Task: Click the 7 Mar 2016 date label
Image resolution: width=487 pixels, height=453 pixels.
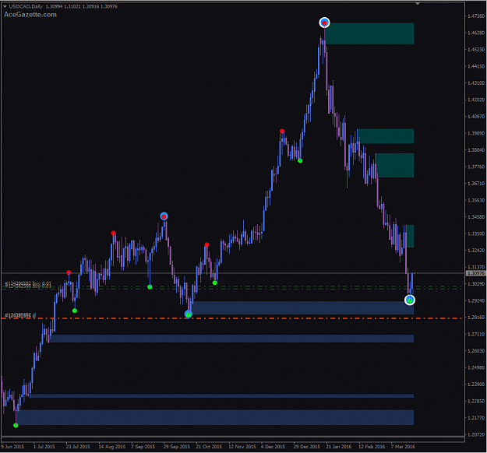Action: tap(403, 447)
